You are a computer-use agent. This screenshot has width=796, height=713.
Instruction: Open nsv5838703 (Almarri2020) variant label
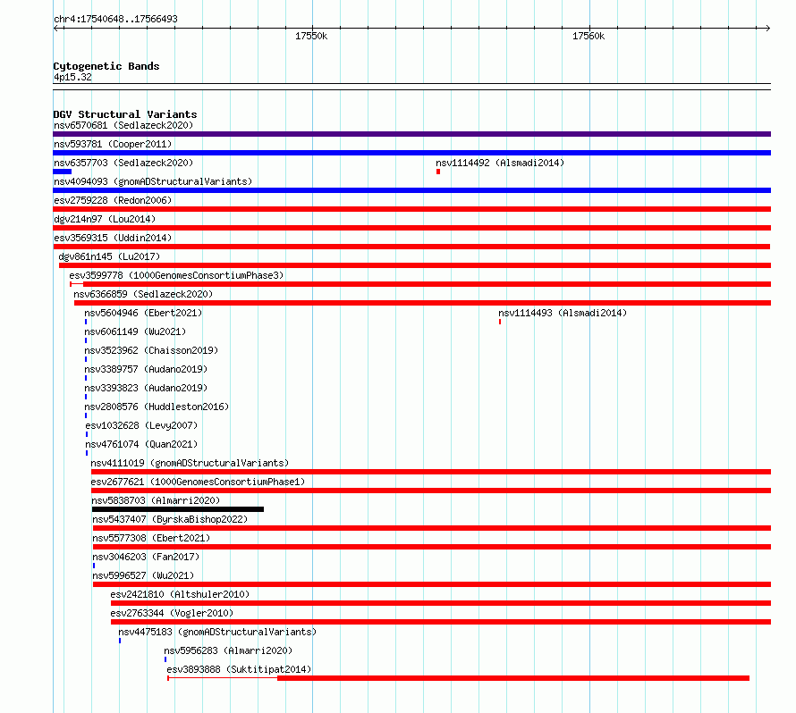click(x=157, y=500)
